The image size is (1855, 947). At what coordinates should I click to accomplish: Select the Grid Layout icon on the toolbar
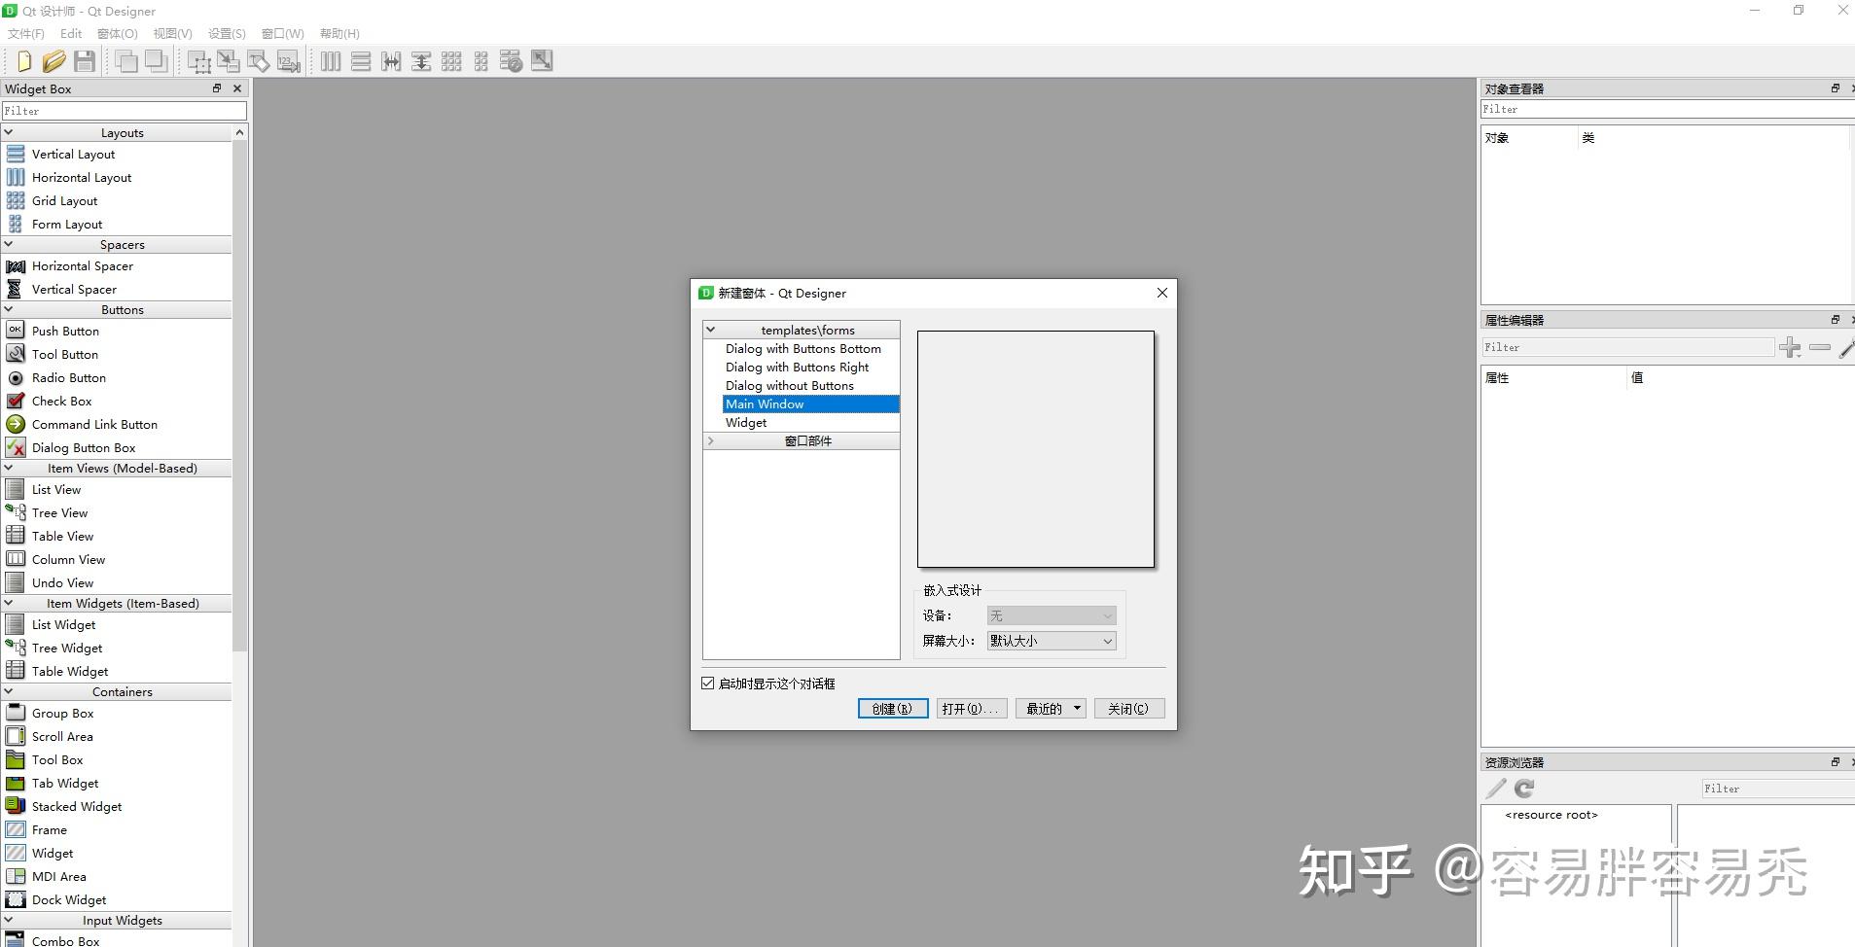coord(451,60)
